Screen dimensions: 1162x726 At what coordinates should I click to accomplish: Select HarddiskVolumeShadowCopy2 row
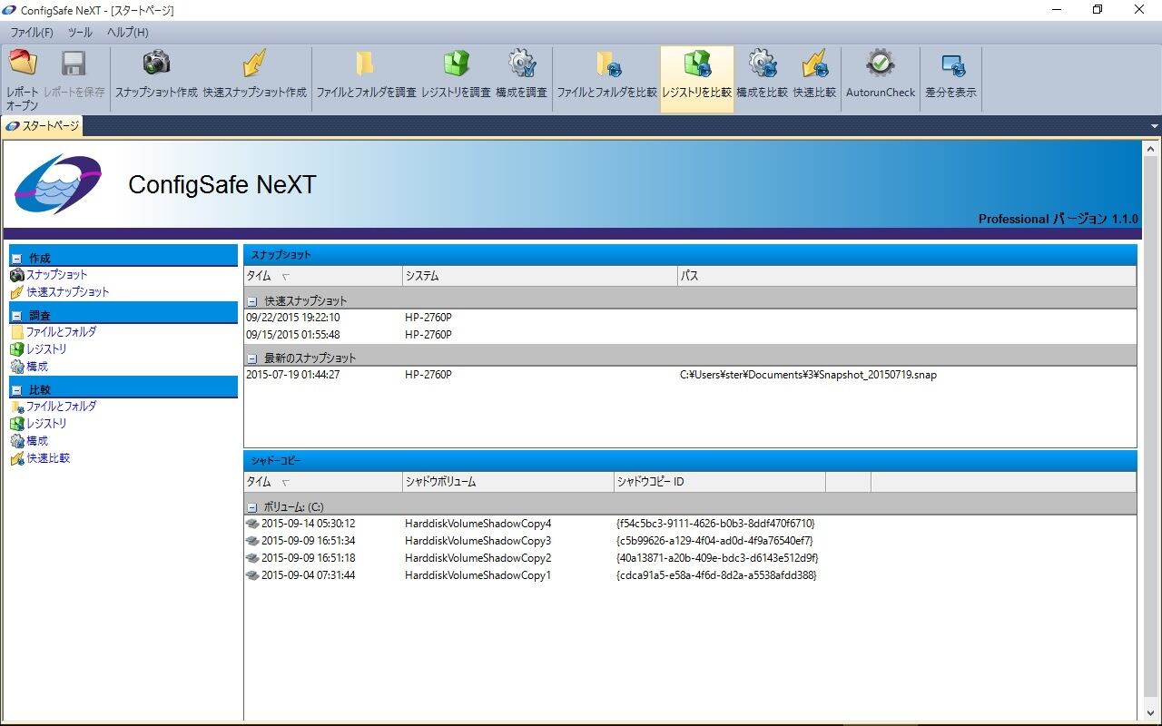[x=690, y=558]
